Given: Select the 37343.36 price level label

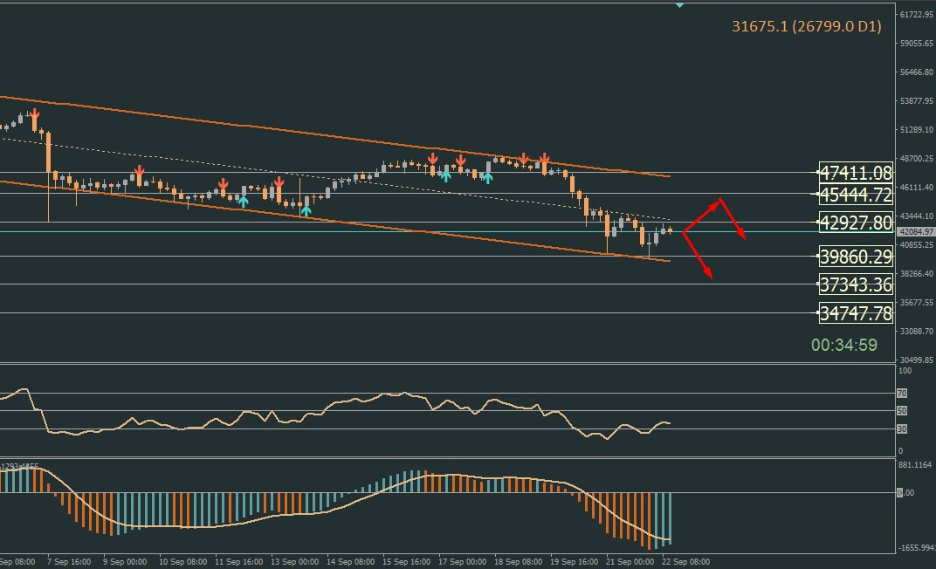Looking at the screenshot, I should 856,284.
